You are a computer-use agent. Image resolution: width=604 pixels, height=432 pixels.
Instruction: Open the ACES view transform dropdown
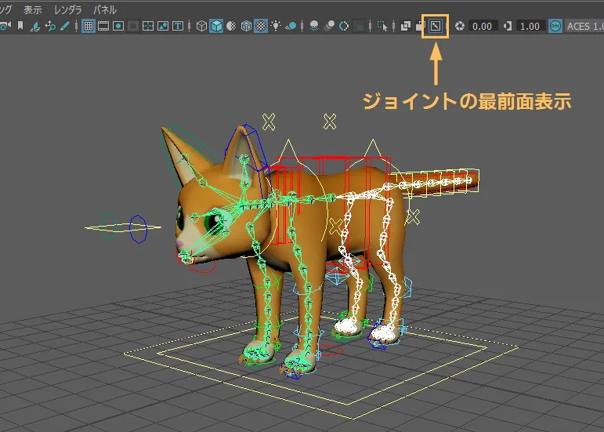tap(584, 26)
